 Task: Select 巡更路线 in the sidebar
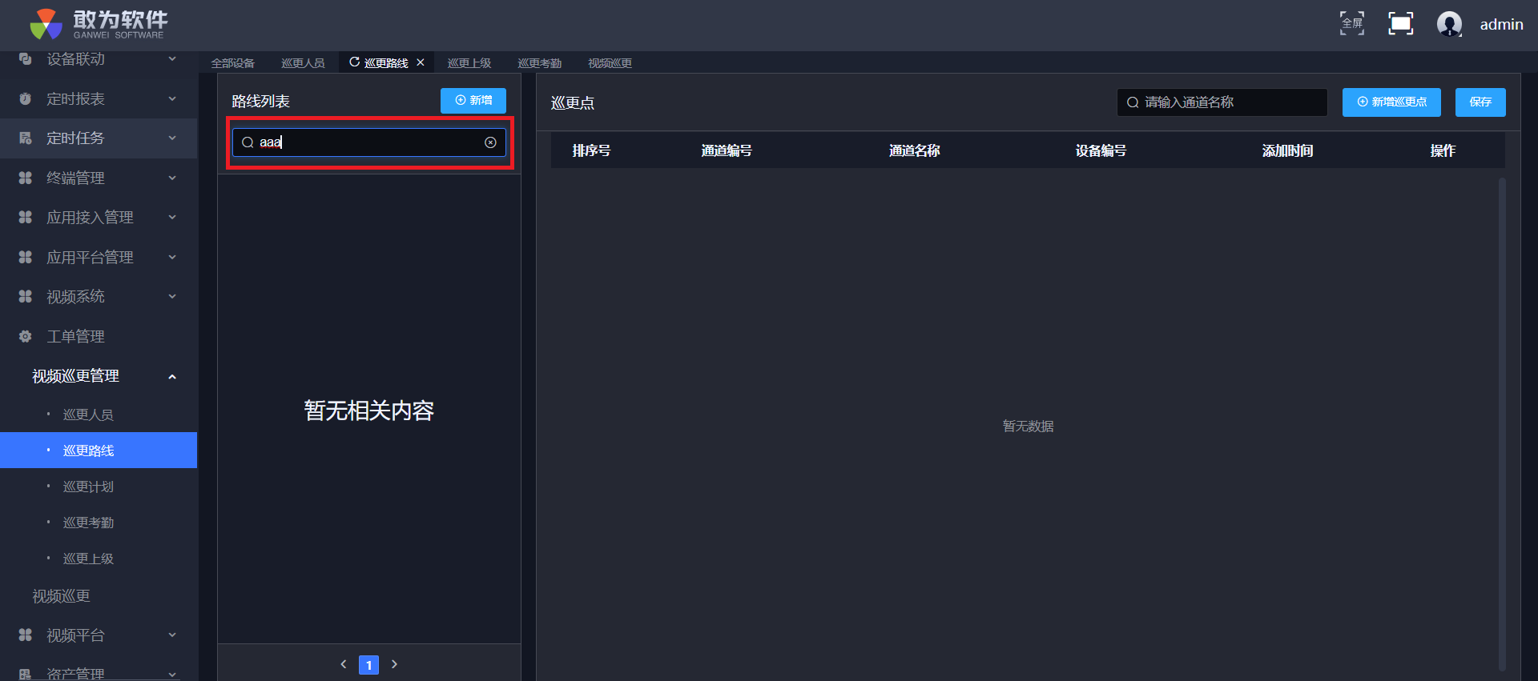pyautogui.click(x=99, y=451)
